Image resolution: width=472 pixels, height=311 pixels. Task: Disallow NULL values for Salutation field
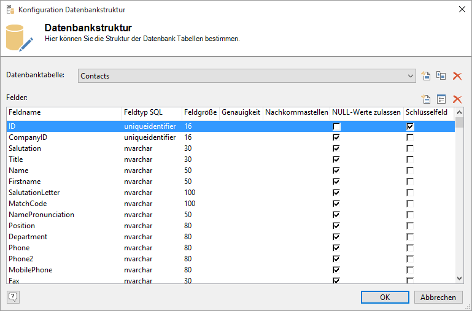[336, 148]
